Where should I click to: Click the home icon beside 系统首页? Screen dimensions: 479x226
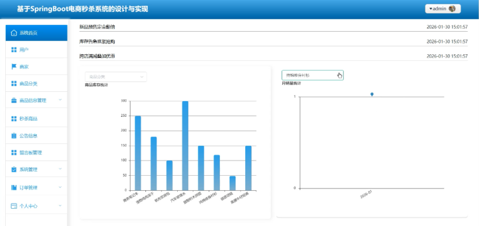tap(14, 33)
